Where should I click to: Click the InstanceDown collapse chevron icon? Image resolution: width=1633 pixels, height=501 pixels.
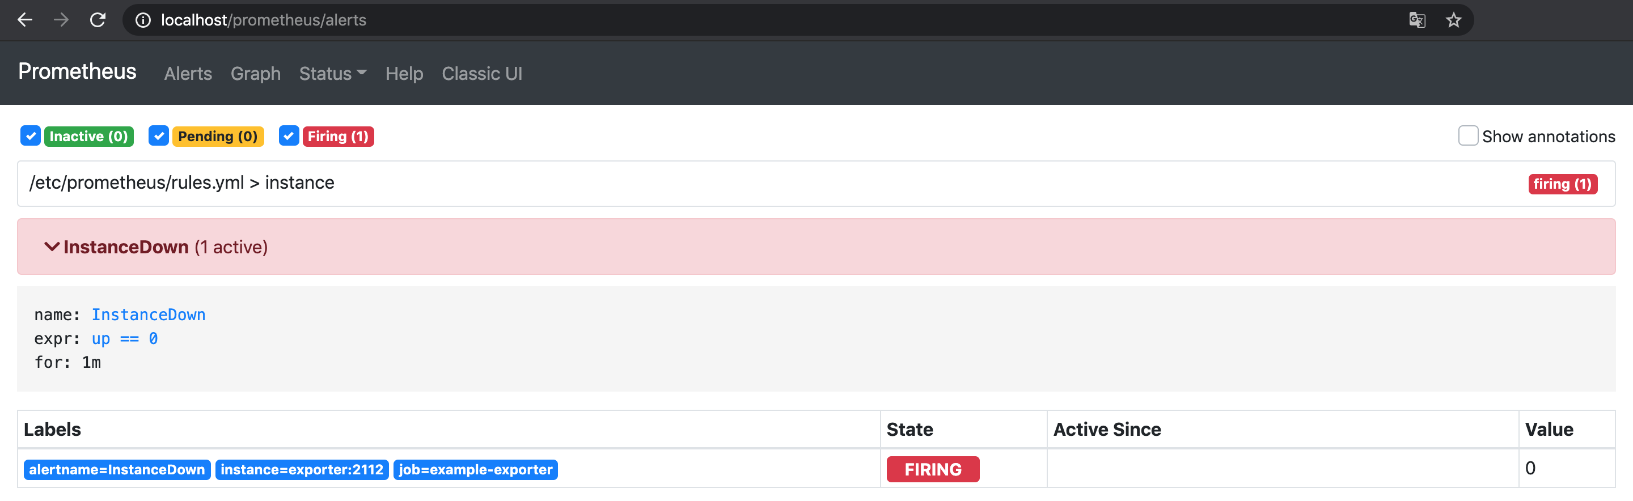pyautogui.click(x=52, y=247)
